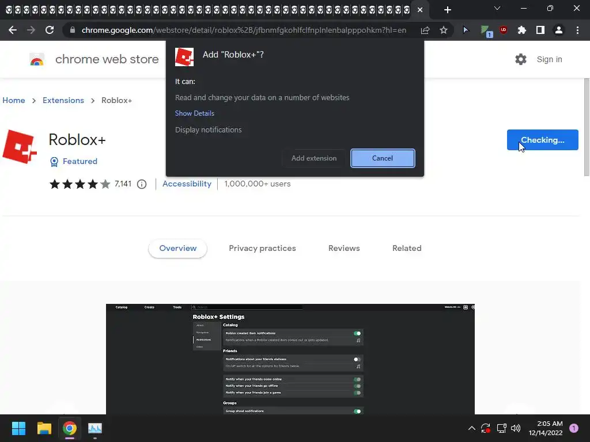The height and width of the screenshot is (442, 590).
Task: Click the lock icon in address bar
Action: click(73, 30)
